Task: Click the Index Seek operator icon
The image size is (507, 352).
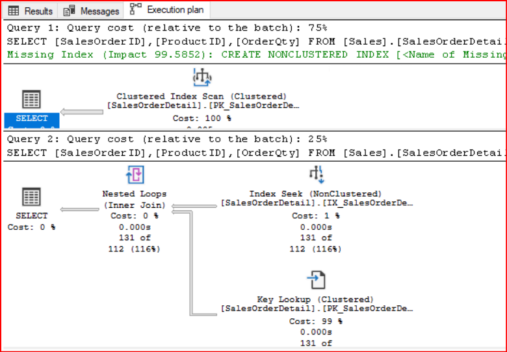Action: click(315, 175)
